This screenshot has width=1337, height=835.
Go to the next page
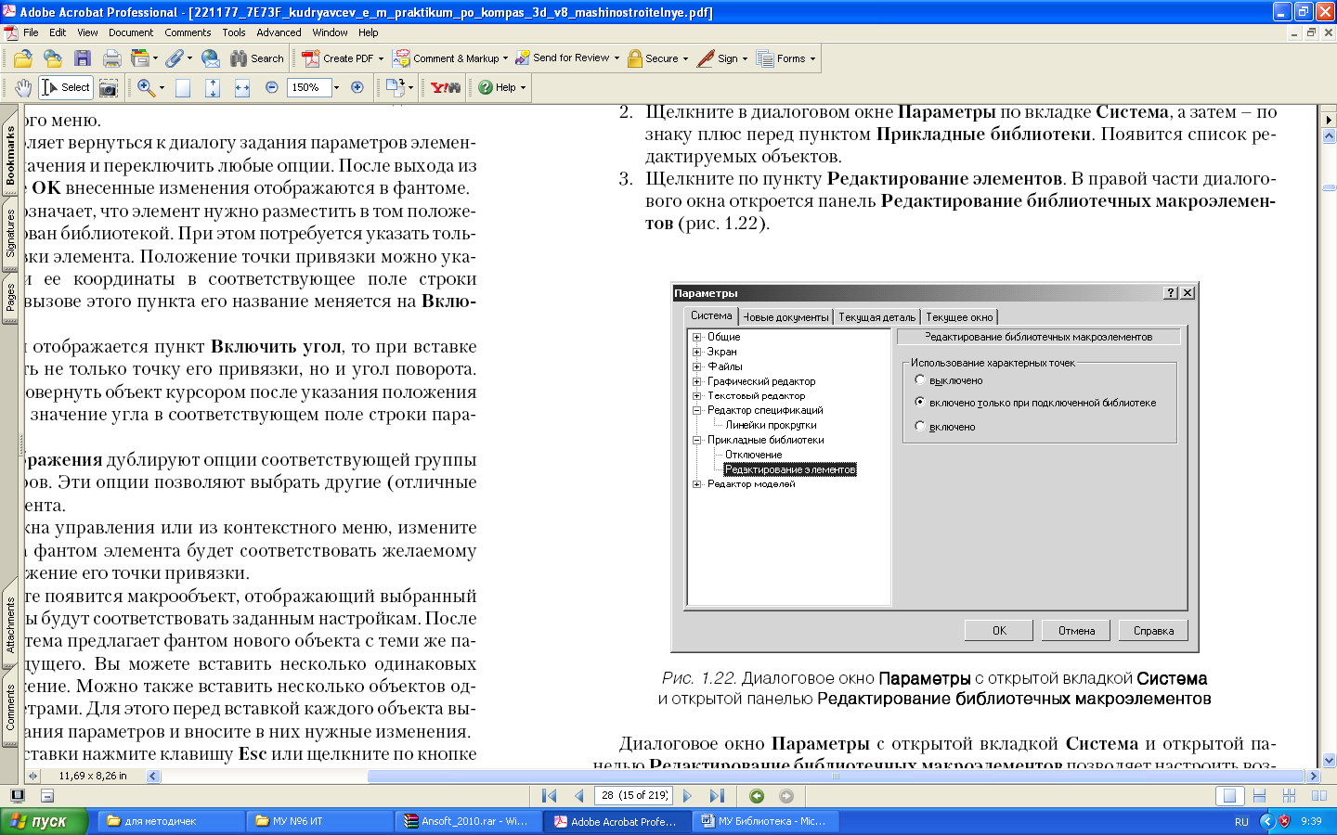(687, 796)
